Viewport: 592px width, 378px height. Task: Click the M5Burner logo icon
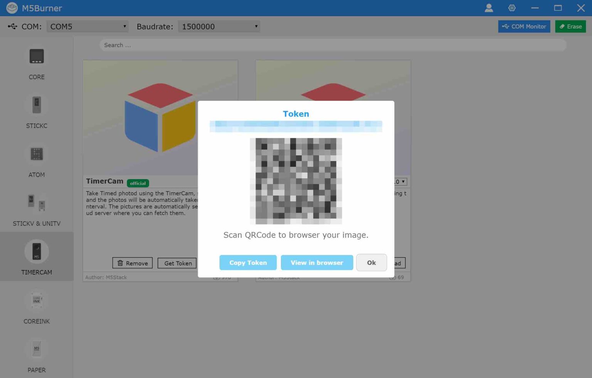pos(12,8)
